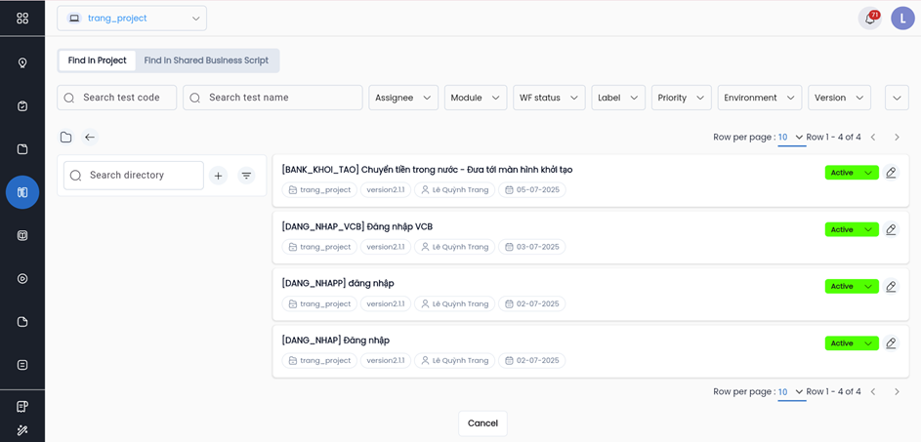Expand the Assignee filter dropdown
The width and height of the screenshot is (921, 442).
pyautogui.click(x=403, y=98)
